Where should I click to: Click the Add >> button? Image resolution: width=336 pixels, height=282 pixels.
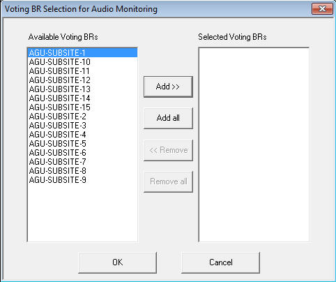pos(168,87)
